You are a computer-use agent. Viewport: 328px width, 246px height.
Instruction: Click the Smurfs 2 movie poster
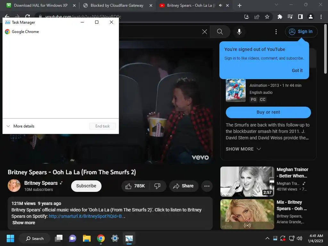(x=236, y=90)
